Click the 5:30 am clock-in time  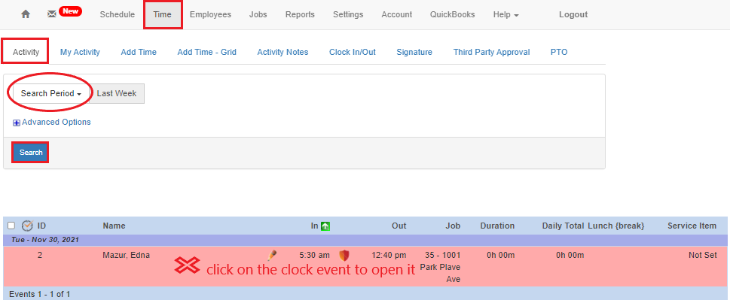314,255
